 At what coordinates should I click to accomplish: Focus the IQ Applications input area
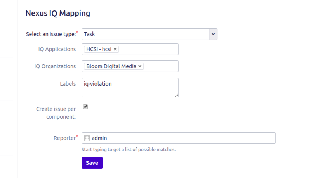pyautogui.click(x=148, y=49)
